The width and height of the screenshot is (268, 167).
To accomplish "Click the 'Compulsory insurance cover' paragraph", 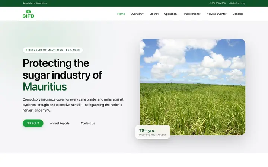I will click(x=73, y=105).
